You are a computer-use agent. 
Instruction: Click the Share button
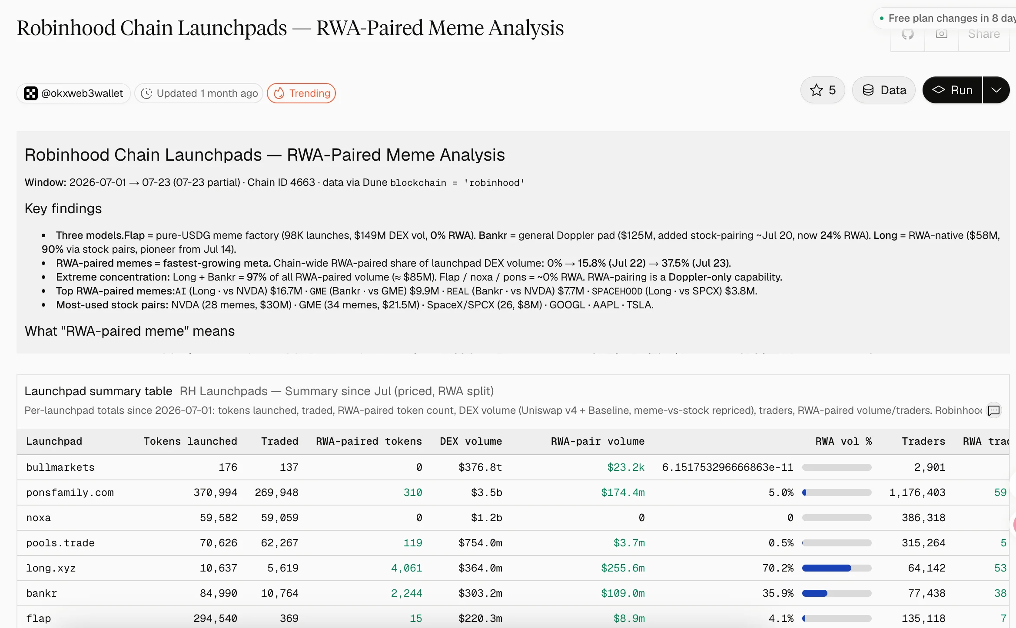[x=984, y=34]
